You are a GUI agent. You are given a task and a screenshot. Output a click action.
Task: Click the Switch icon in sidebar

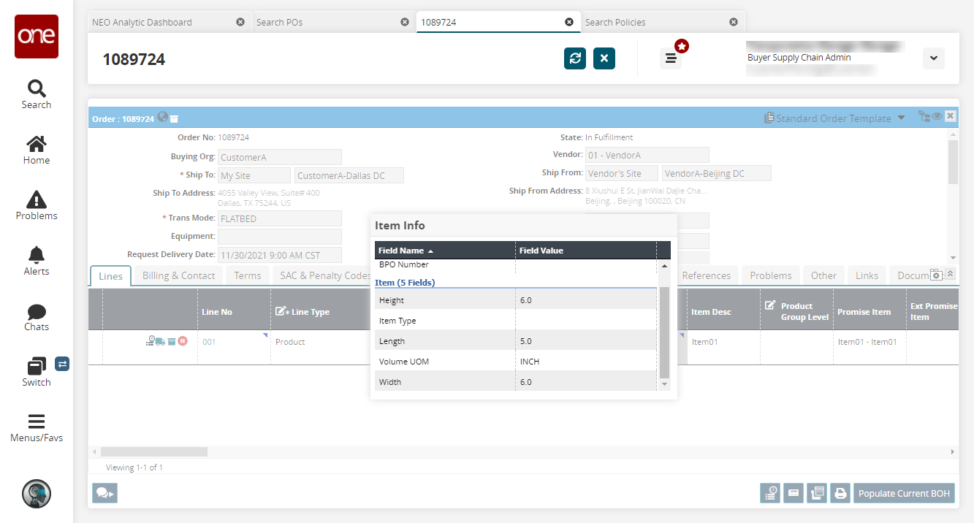point(36,370)
